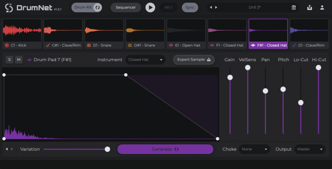
Task: Open the Instrument dropdown showing Closed Hat
Action: [145, 60]
